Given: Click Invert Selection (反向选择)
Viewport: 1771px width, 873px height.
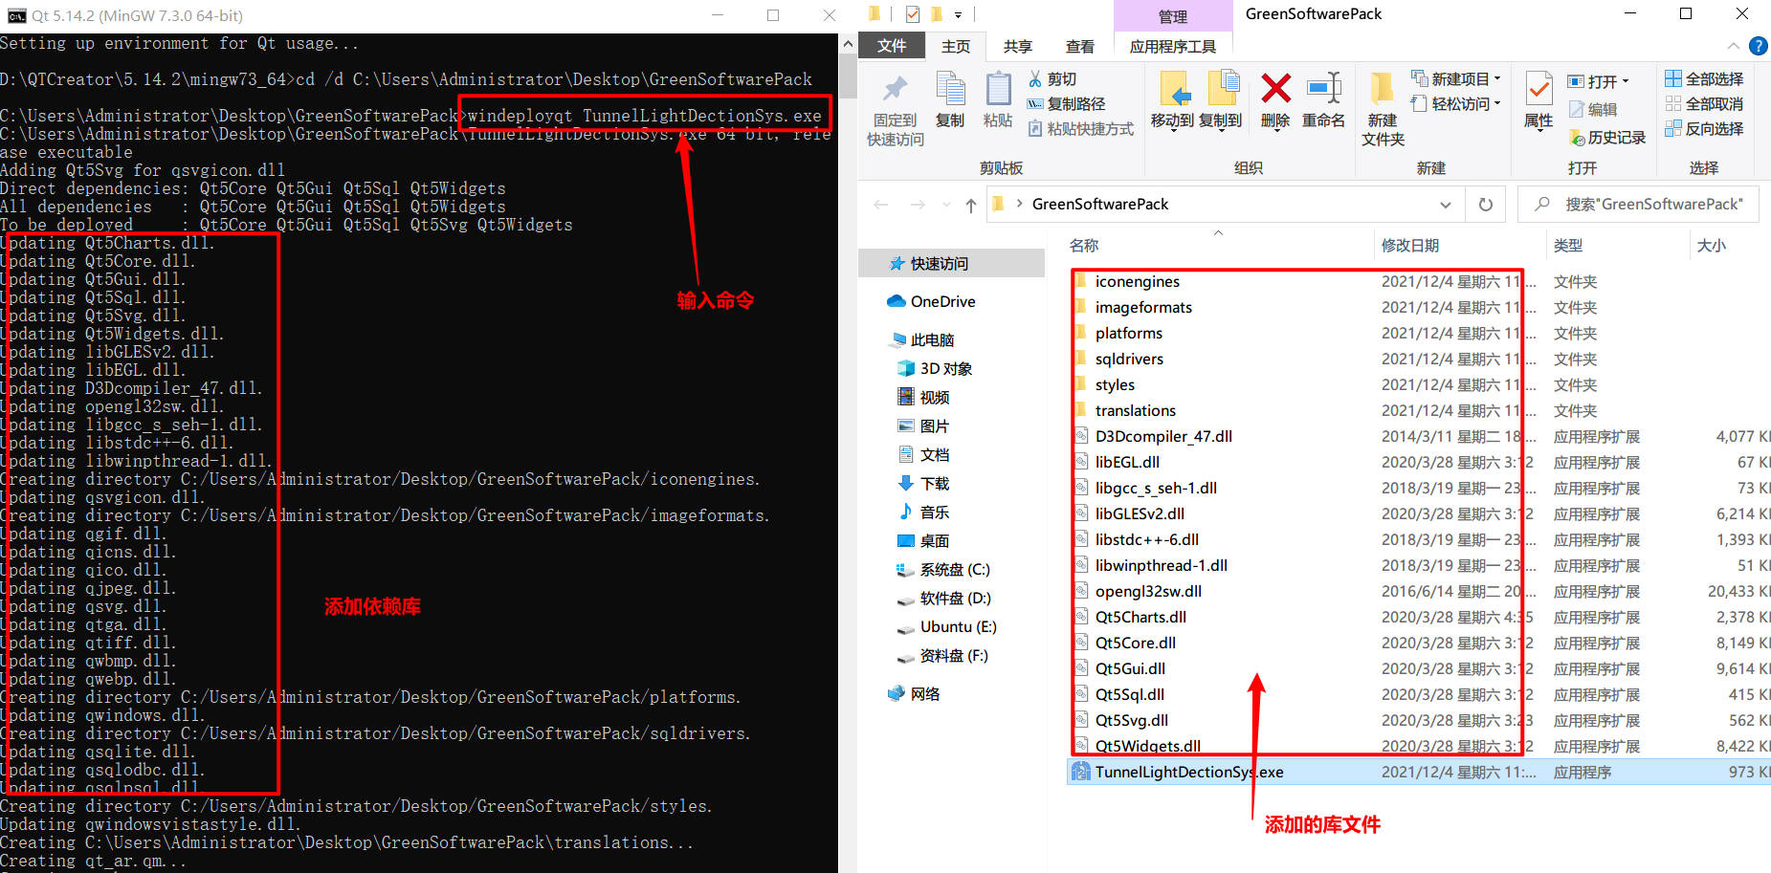Looking at the screenshot, I should [x=1704, y=129].
